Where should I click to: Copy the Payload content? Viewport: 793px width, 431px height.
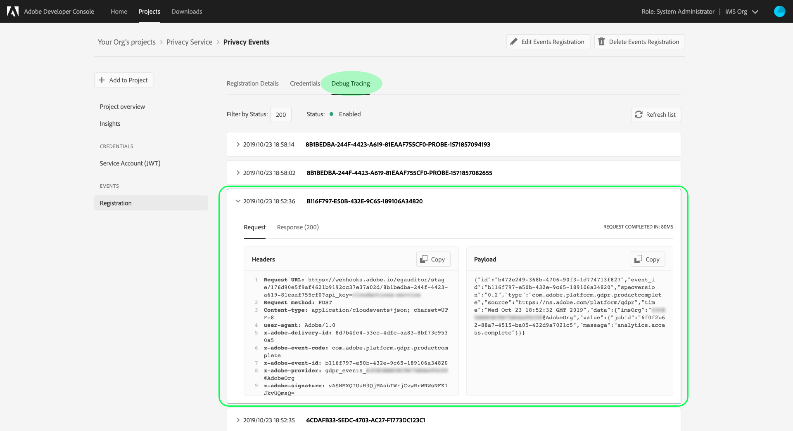click(x=648, y=259)
